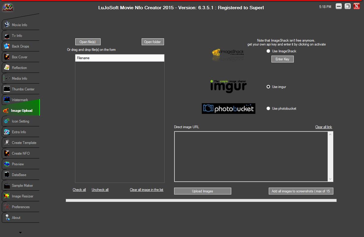Open Create Template via its icon
The width and height of the screenshot is (364, 237).
[x=7, y=143]
